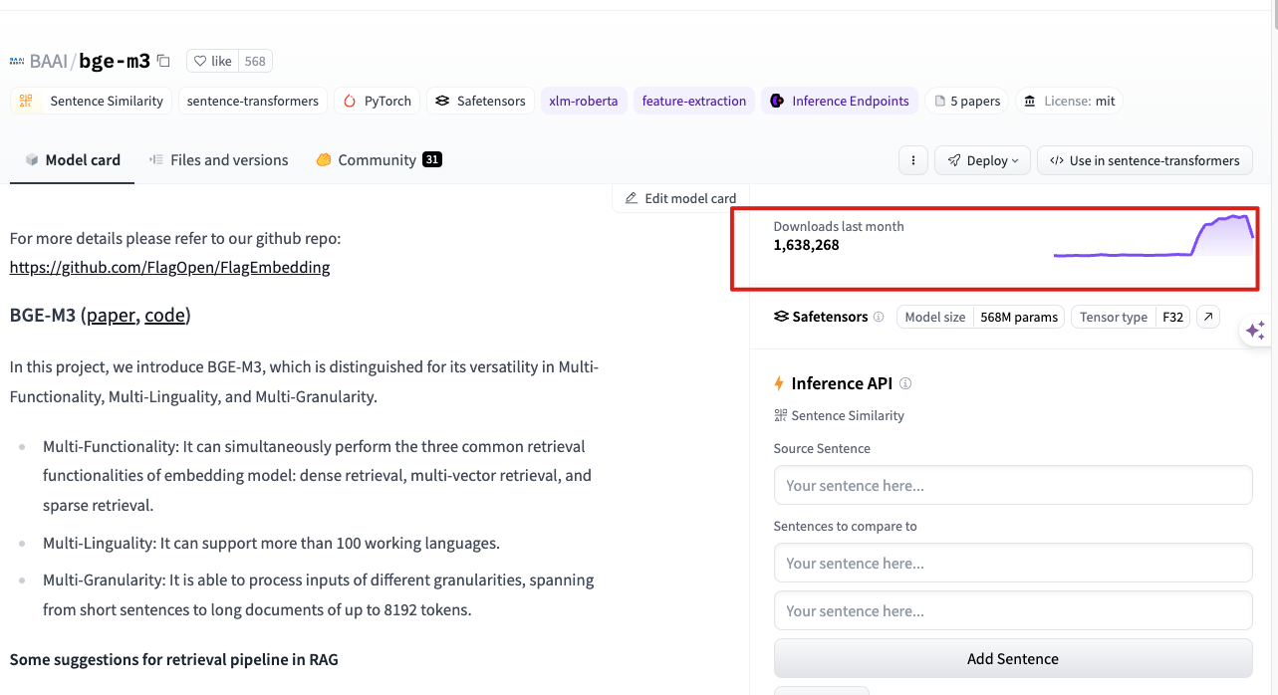Viewport: 1278px width, 695px height.
Task: Focus the Source Sentence input field
Action: [x=1012, y=486]
